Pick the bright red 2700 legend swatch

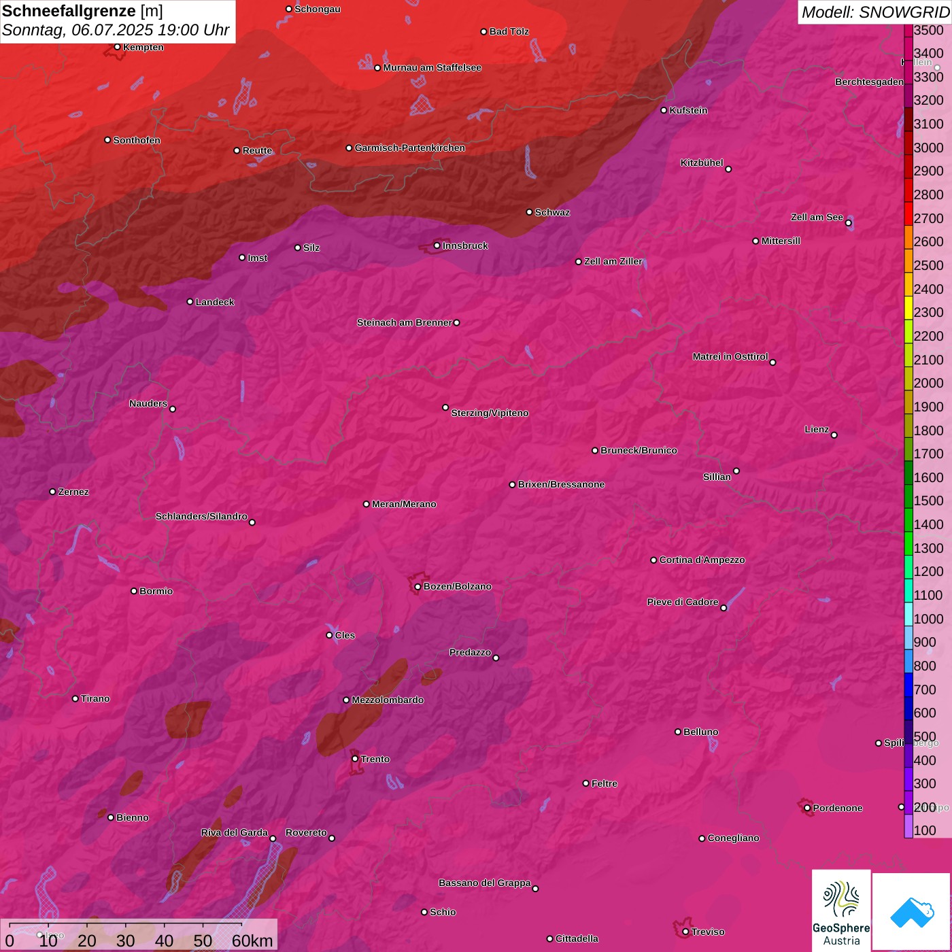[908, 213]
